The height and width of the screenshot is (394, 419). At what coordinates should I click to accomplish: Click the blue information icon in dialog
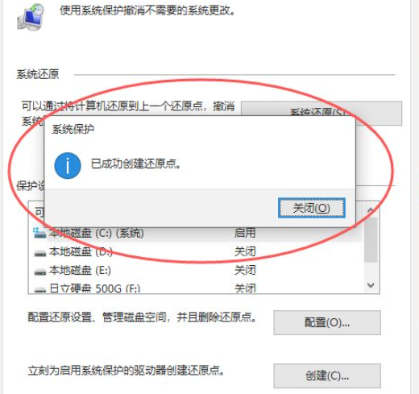(68, 165)
